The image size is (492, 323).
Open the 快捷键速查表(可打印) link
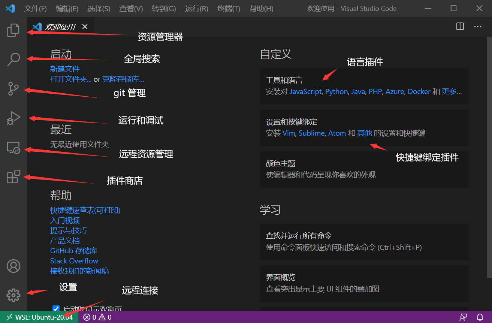tap(85, 210)
